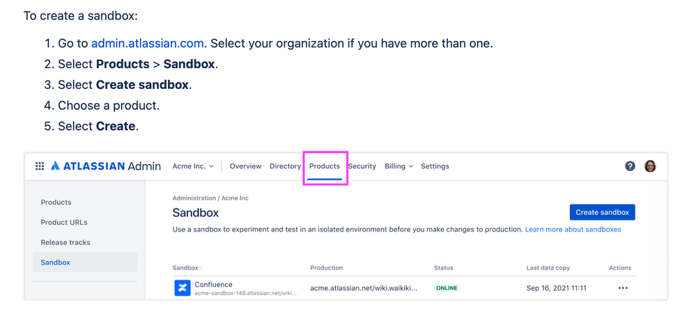Open the app switcher grid icon
The height and width of the screenshot is (315, 696).
click(40, 166)
